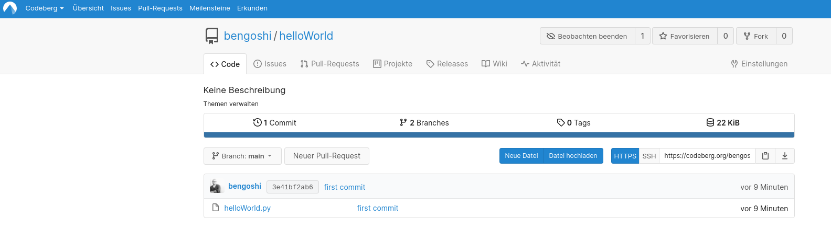Click the Codeberg logo icon
This screenshot has width=831, height=240.
pyautogui.click(x=10, y=8)
